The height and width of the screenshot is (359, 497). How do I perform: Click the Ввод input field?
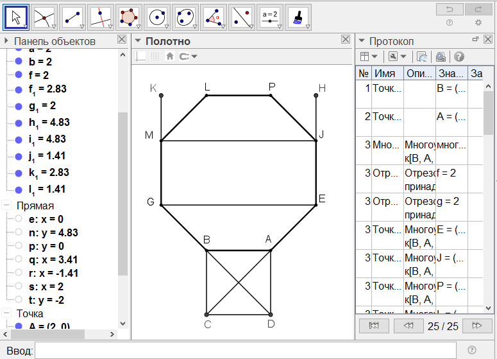point(245,350)
